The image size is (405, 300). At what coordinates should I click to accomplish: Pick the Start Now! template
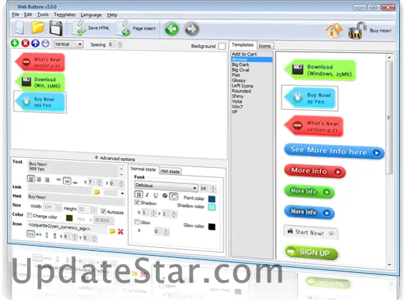coord(311,232)
